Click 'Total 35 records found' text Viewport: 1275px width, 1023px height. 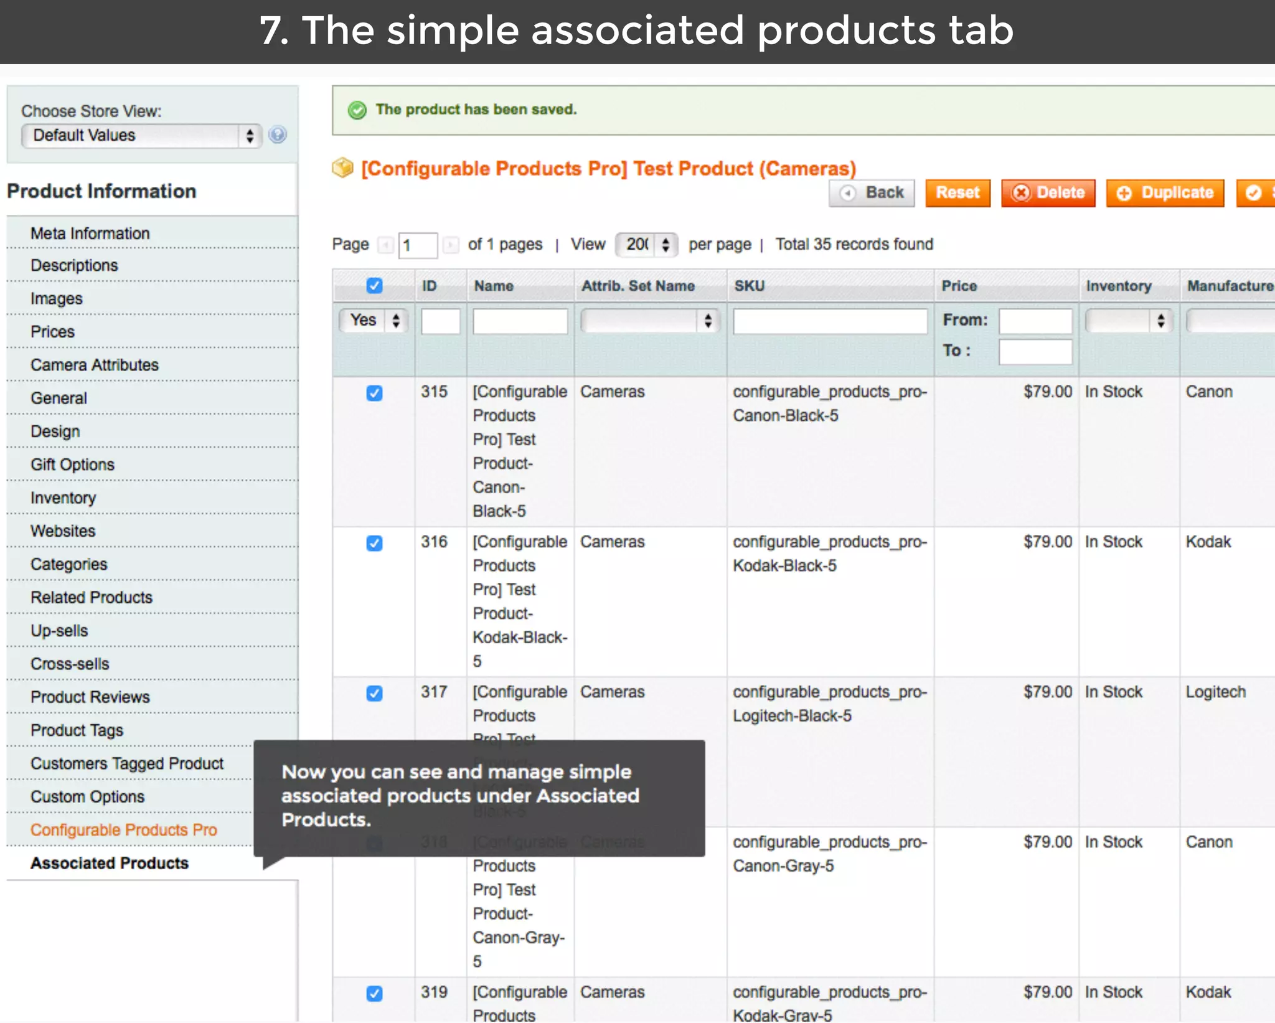click(854, 244)
